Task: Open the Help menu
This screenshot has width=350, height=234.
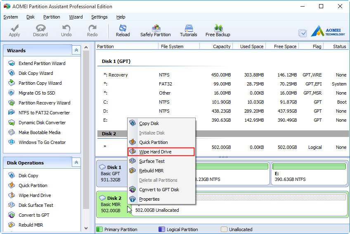Action: pos(121,17)
